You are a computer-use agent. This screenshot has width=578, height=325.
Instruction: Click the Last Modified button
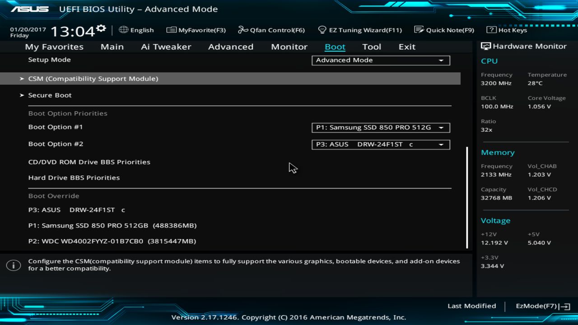point(471,306)
